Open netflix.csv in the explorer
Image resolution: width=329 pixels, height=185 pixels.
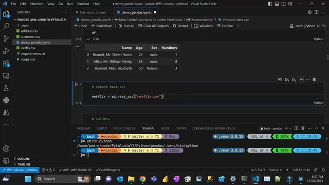(28, 48)
